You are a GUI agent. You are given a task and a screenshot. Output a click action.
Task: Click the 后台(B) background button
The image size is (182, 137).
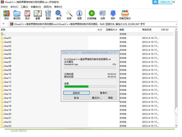(76, 93)
